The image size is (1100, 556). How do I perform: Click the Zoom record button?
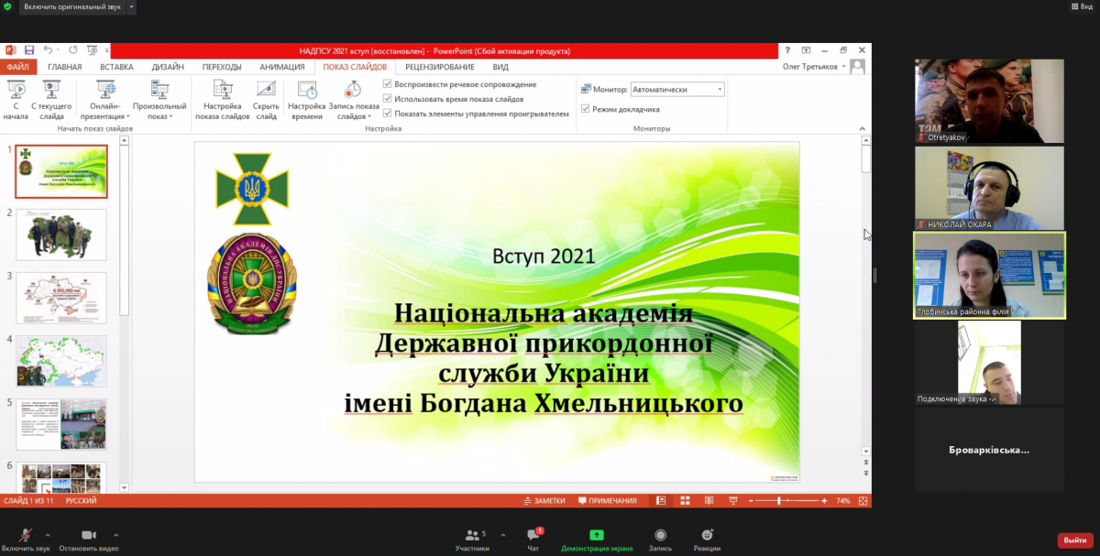[x=660, y=536]
